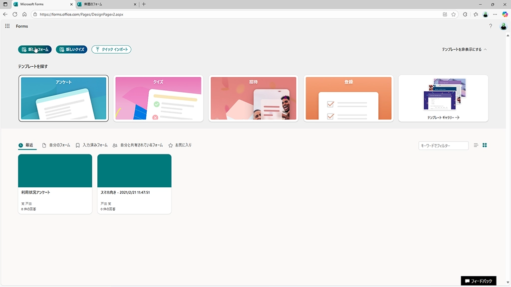Viewport: 511px width, 287px height.
Task: Add page to favorites star icon
Action: [x=454, y=14]
